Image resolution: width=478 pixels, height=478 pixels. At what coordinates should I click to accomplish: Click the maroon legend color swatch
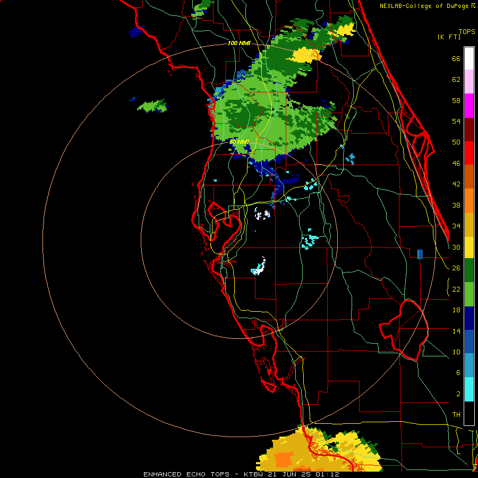[469, 130]
